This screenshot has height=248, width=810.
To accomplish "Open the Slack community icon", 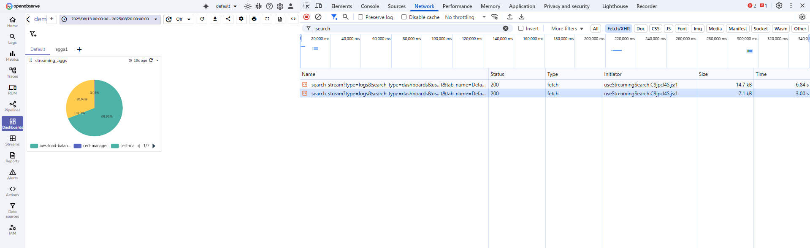I will point(259,6).
